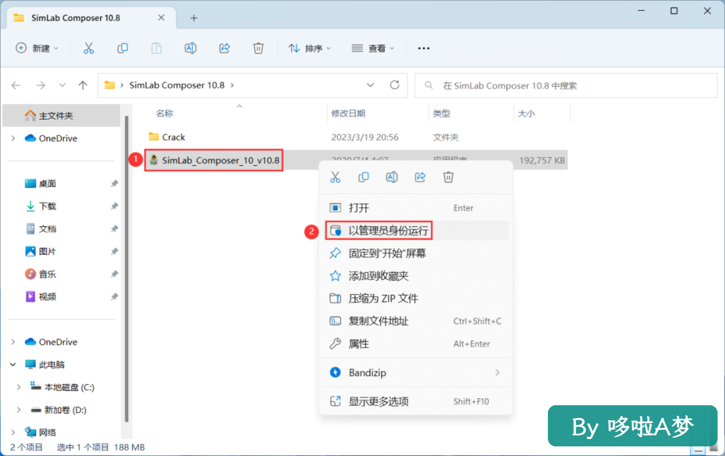Sort by 大小 column header
This screenshot has width=725, height=456.
point(526,113)
